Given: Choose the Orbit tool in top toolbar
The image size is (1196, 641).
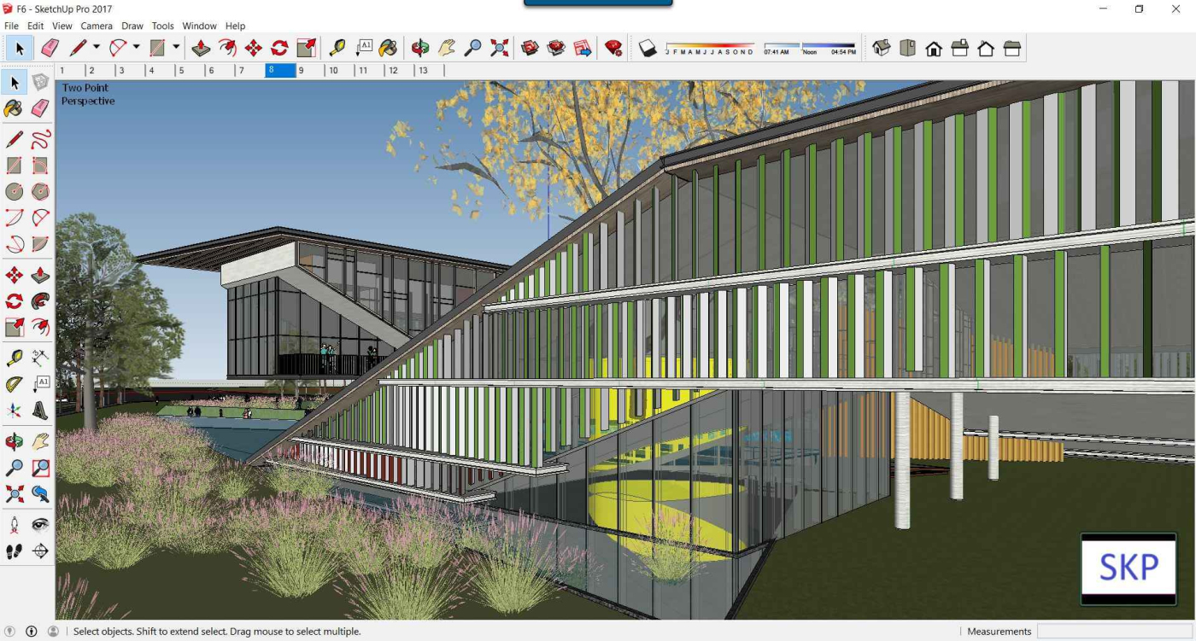Looking at the screenshot, I should click(x=419, y=48).
